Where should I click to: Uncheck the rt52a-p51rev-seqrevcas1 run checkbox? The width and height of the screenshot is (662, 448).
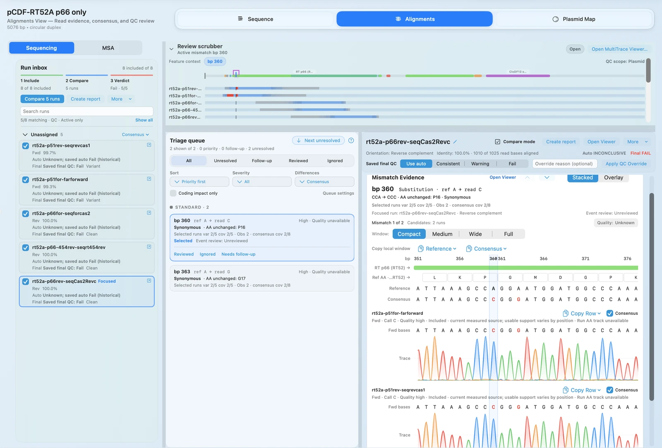click(x=26, y=146)
